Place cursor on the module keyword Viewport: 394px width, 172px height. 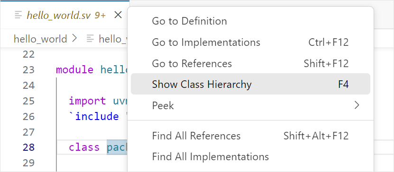pyautogui.click(x=74, y=69)
